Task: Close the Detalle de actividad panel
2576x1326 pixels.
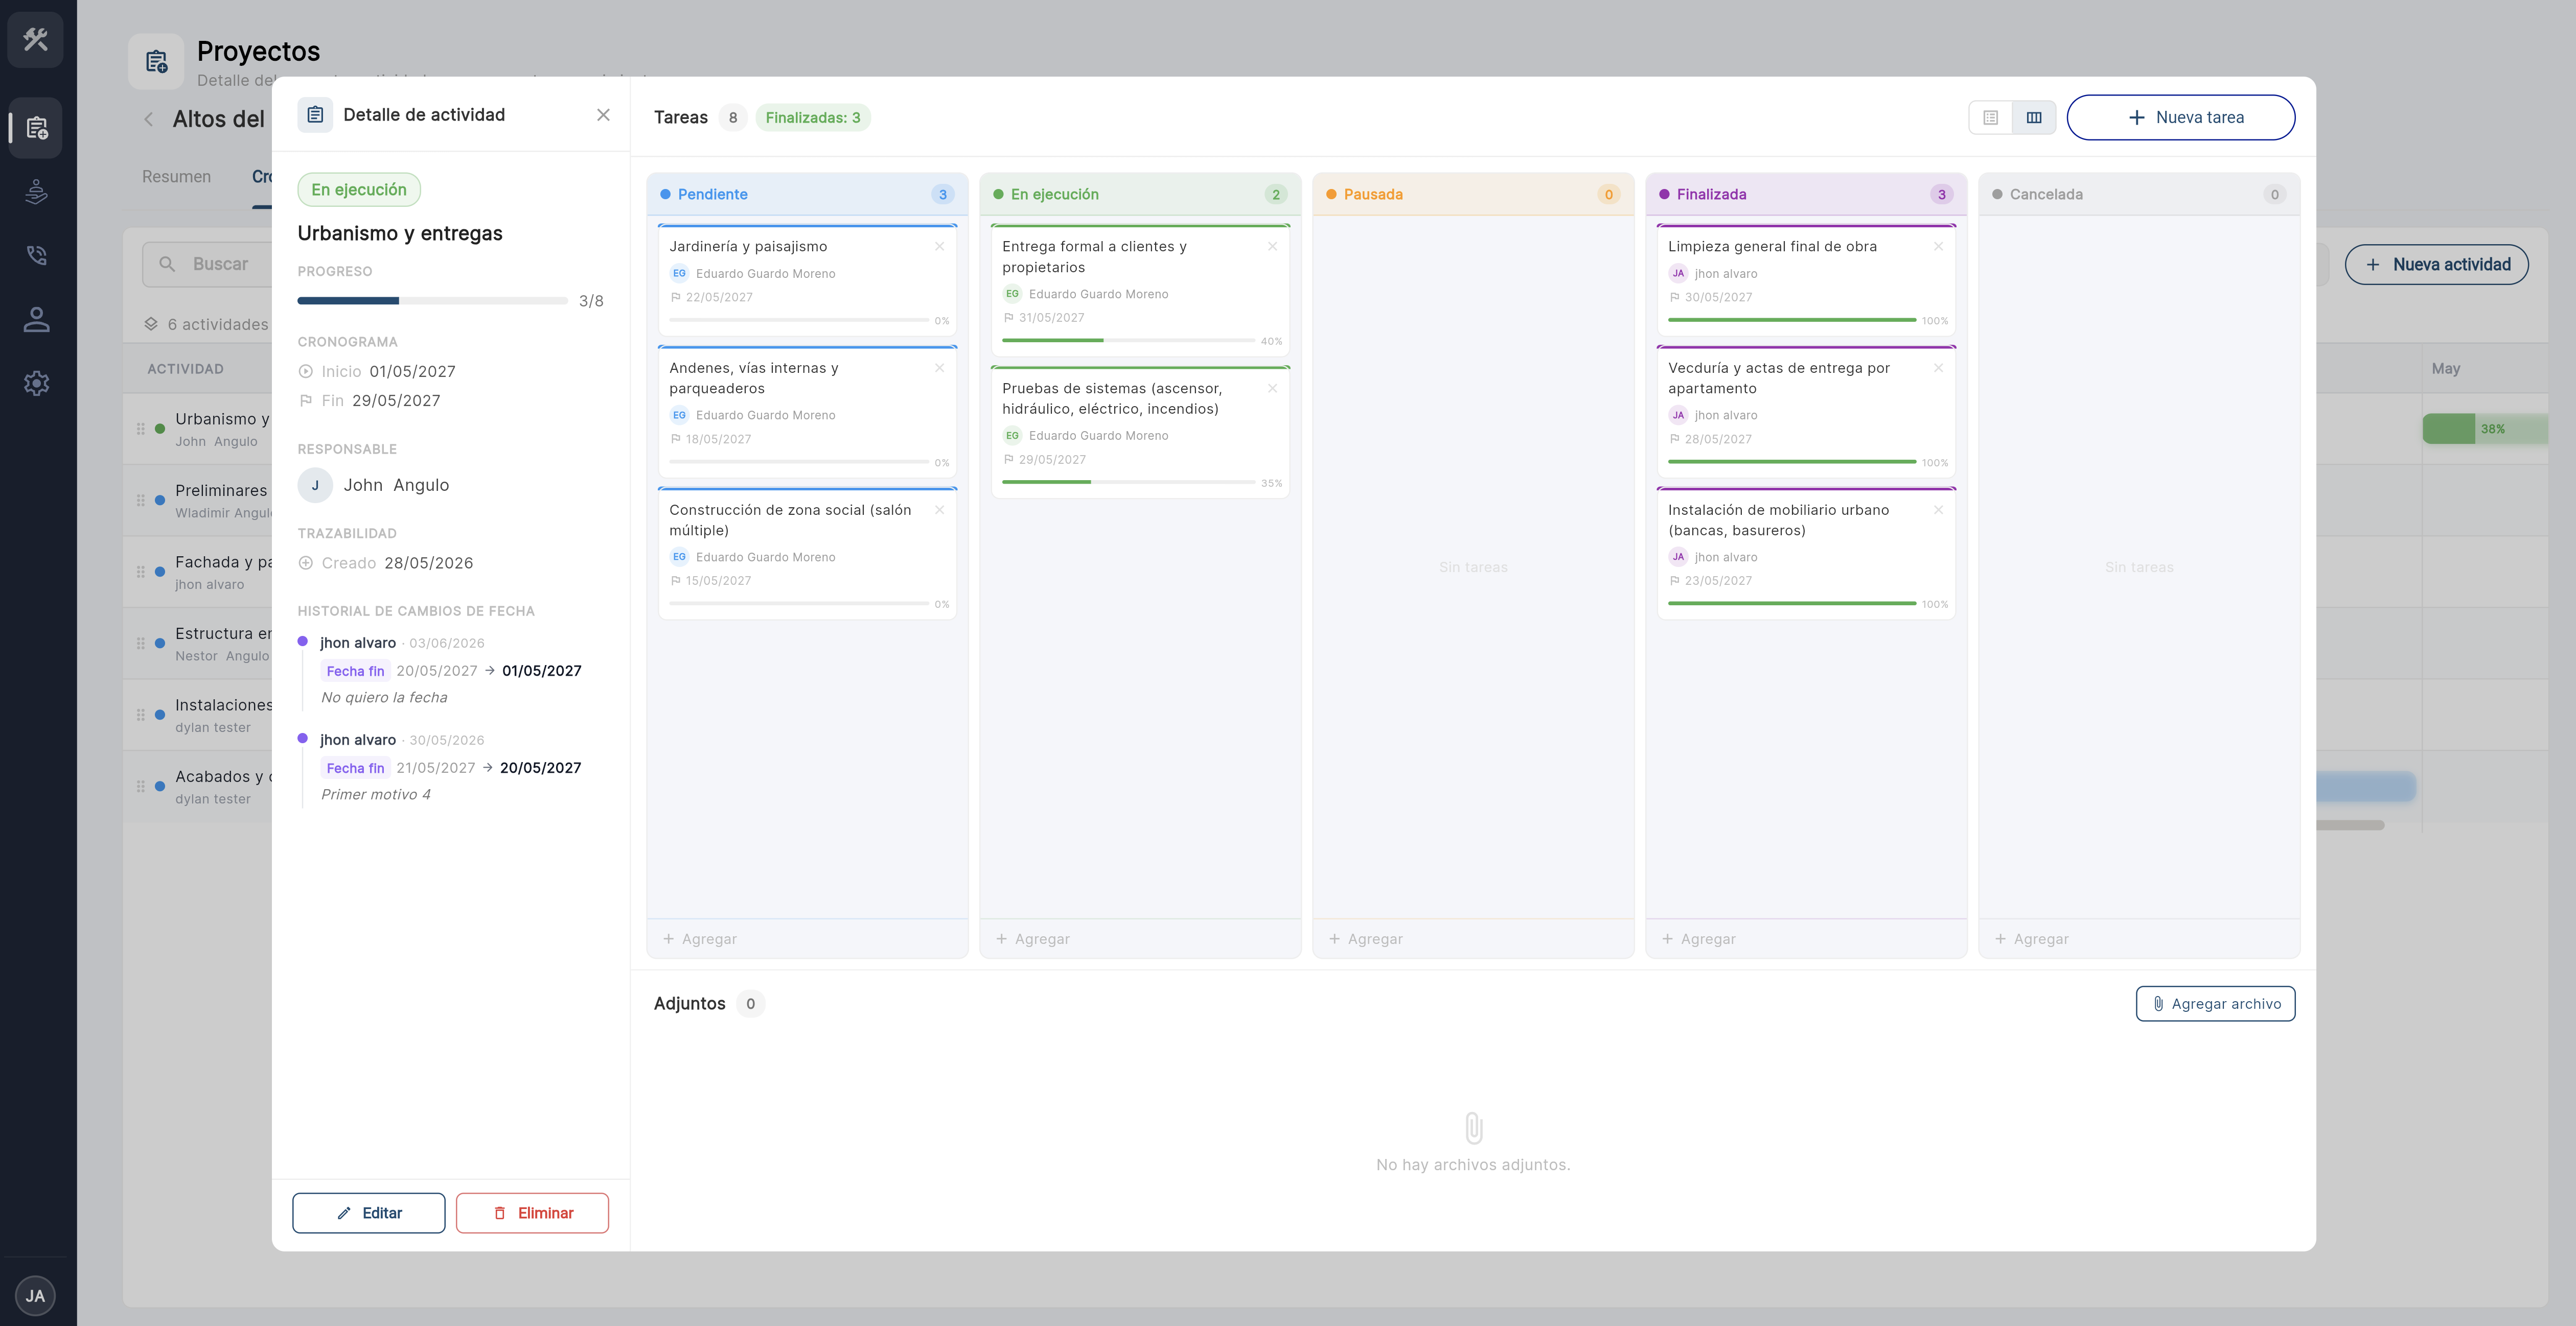Action: coord(603,115)
